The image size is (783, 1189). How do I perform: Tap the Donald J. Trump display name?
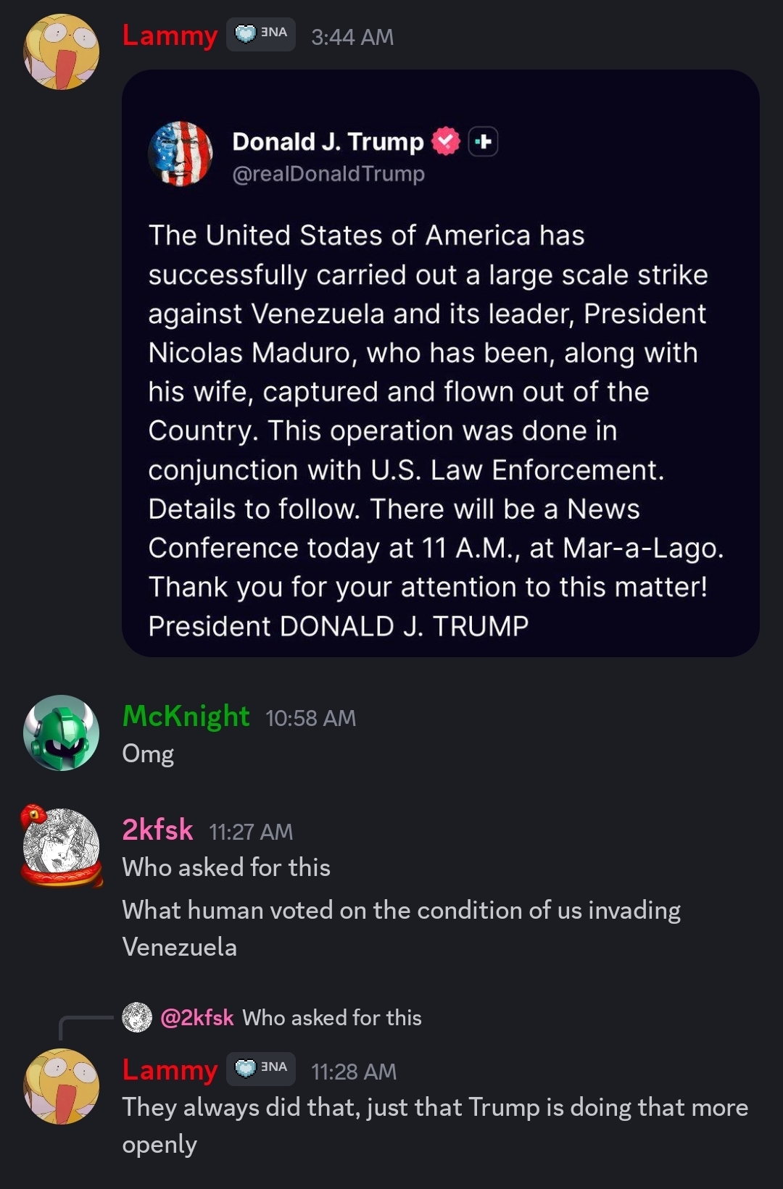[x=328, y=141]
